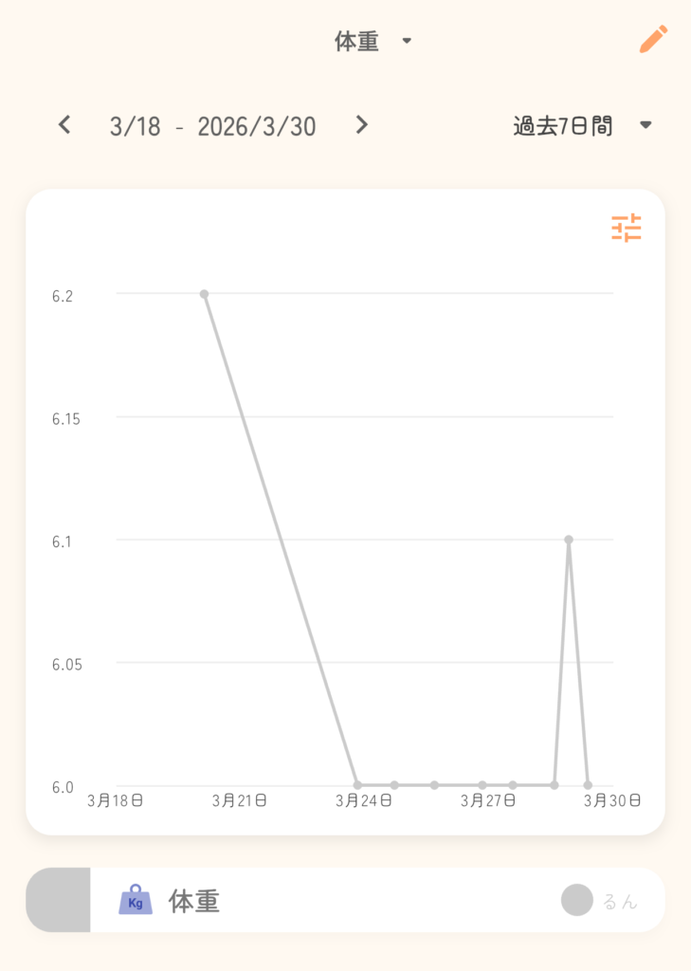
Task: Click the 6.15 y-axis label
Action: tap(67, 418)
